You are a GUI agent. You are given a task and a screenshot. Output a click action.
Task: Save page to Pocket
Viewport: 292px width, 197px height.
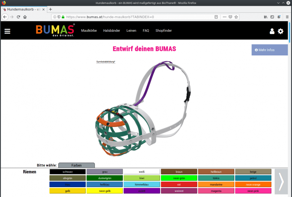[230, 17]
